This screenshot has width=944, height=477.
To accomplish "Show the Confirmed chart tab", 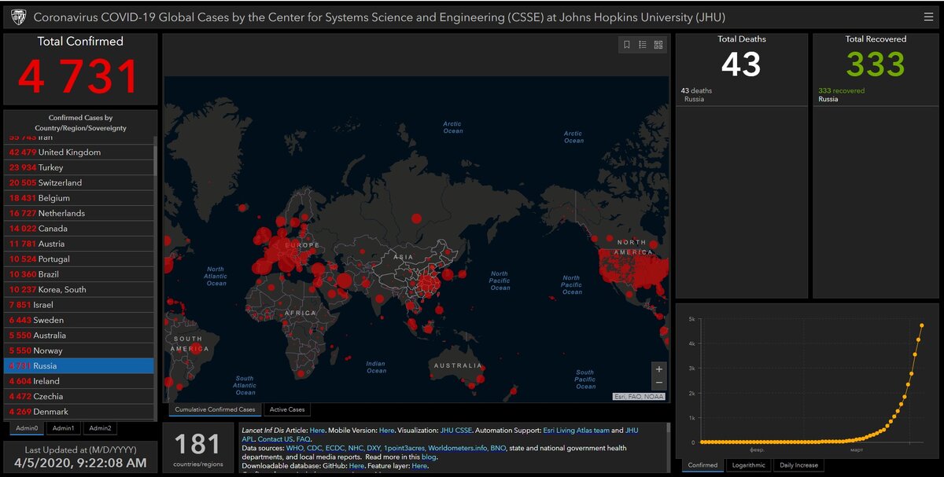I will click(702, 465).
